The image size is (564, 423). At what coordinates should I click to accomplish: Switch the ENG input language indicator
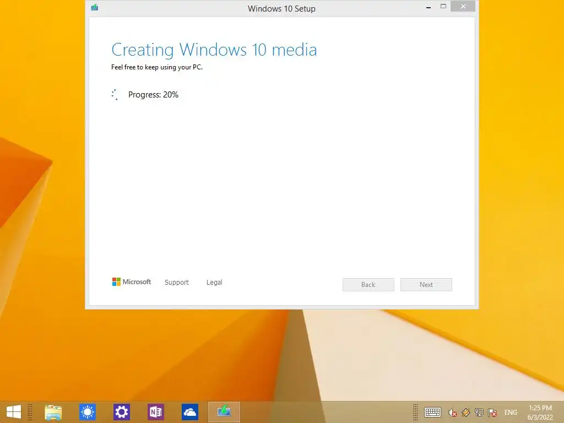(511, 412)
